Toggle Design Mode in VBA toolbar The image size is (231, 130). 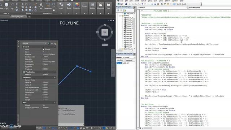(x=158, y=4)
